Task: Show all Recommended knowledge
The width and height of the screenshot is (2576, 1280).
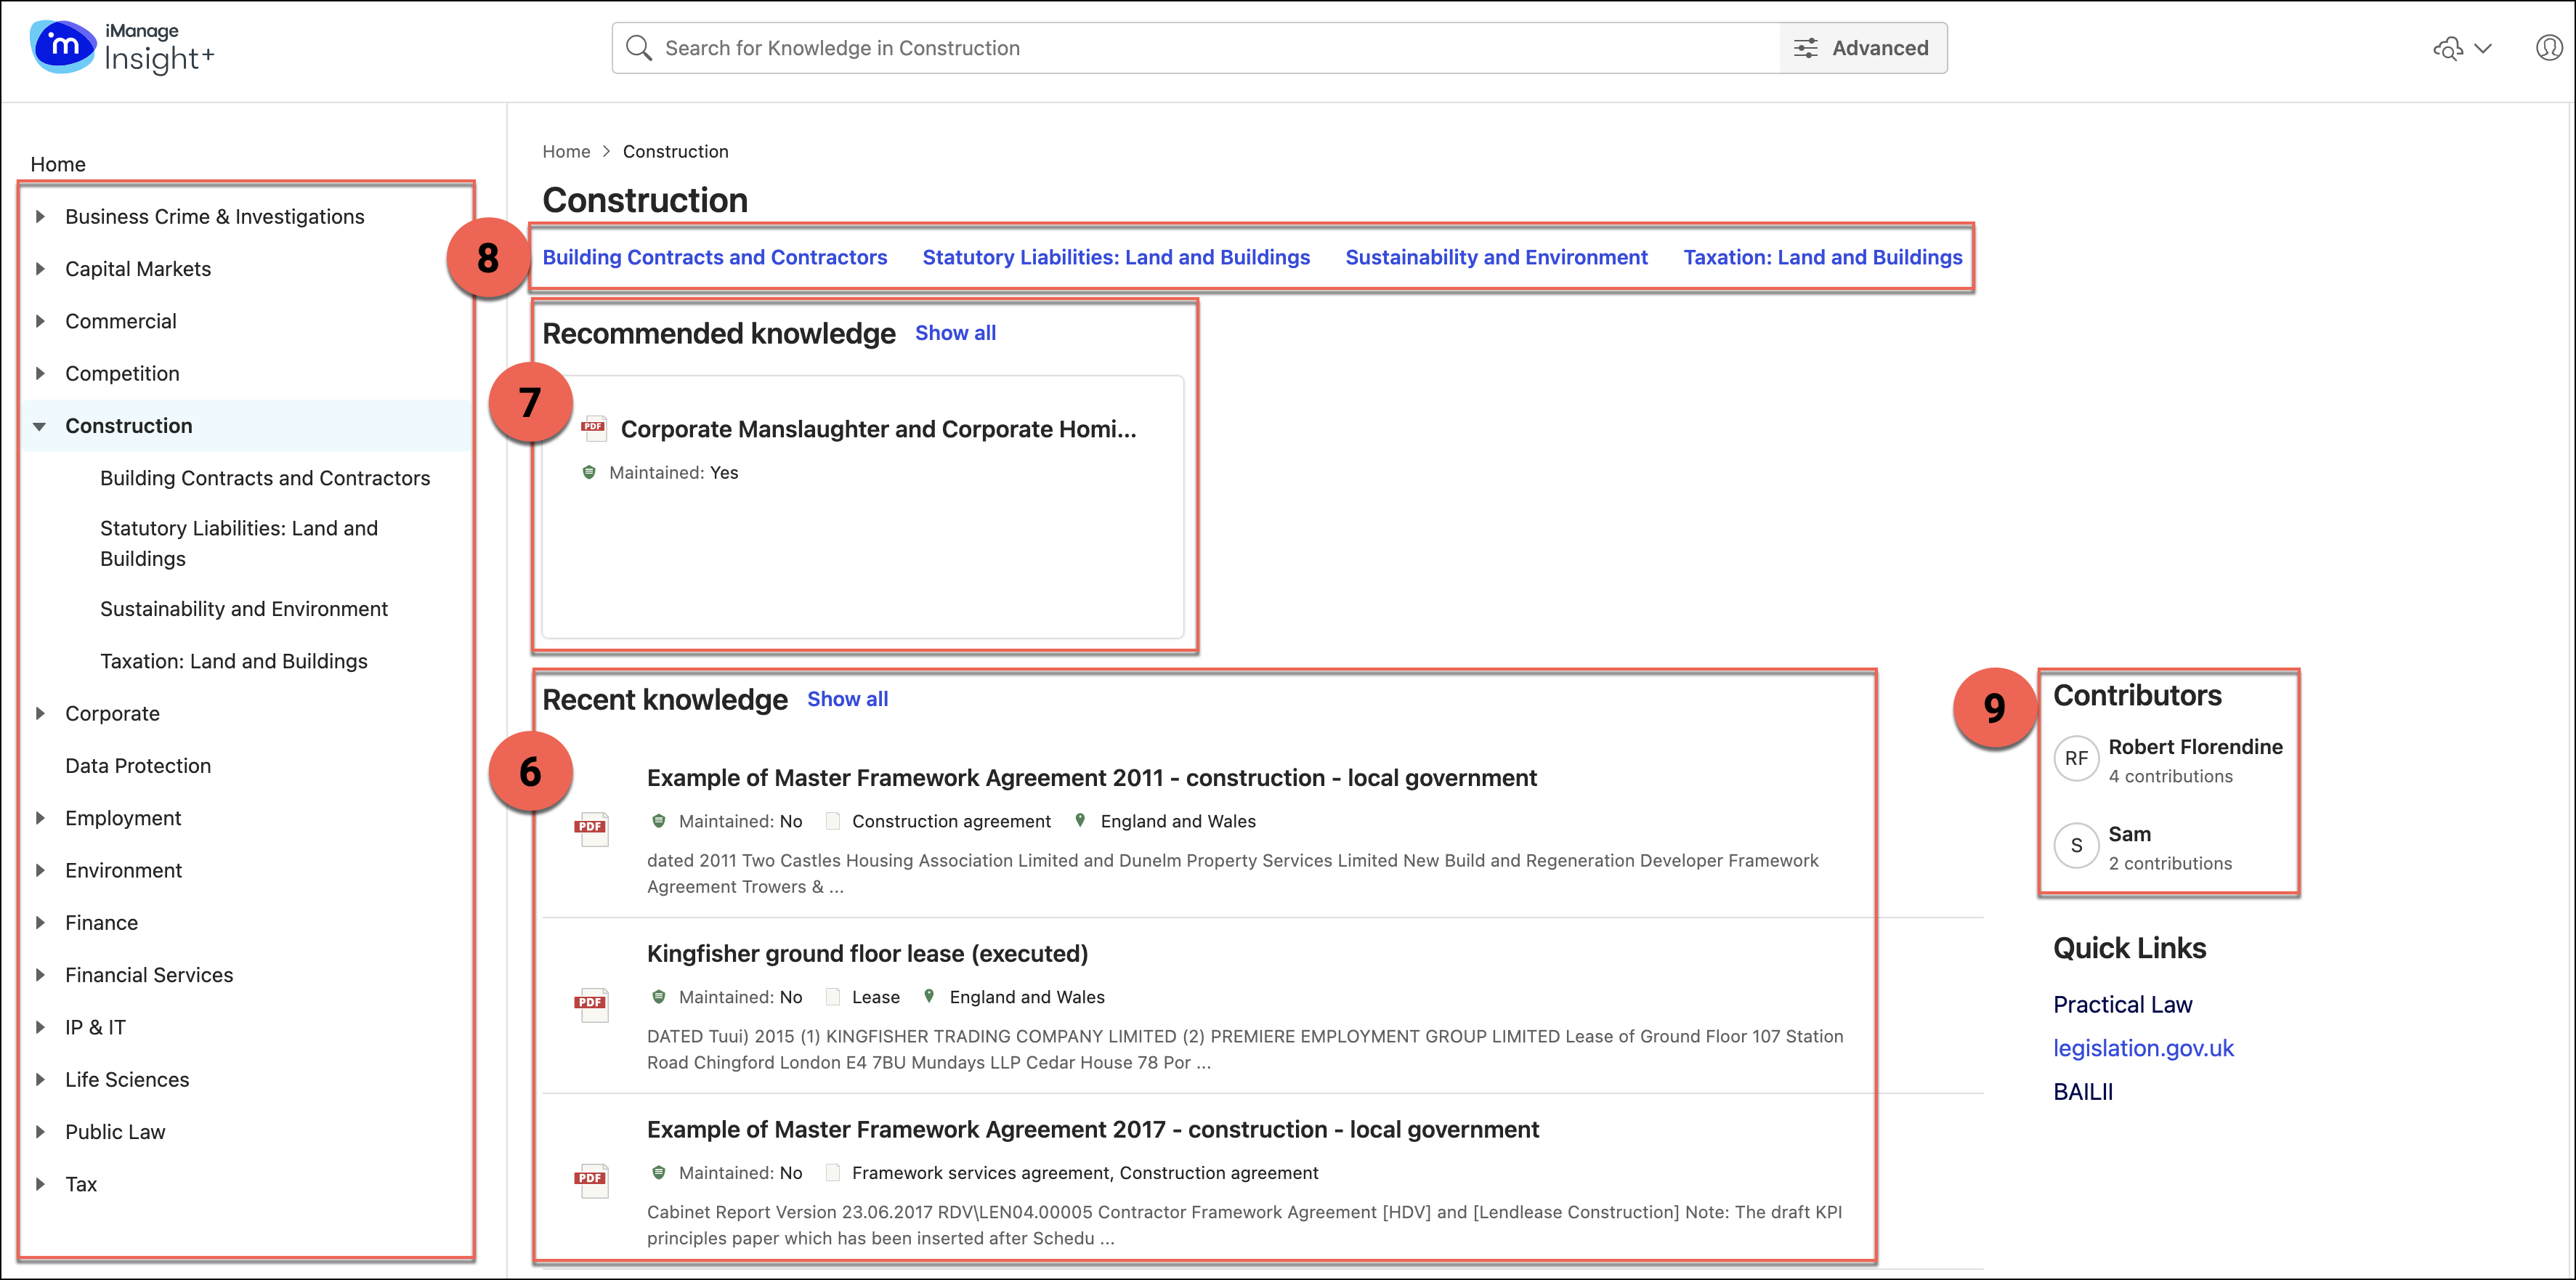Action: pyautogui.click(x=955, y=333)
